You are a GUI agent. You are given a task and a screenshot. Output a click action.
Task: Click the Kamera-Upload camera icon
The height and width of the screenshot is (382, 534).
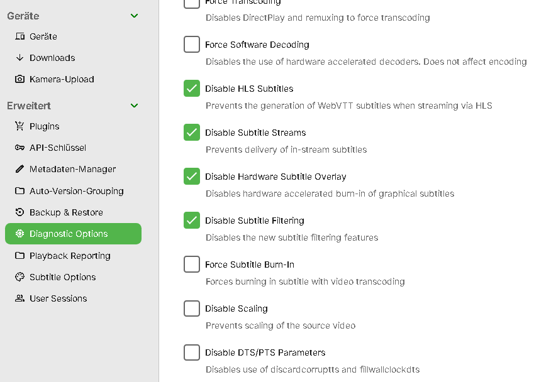(19, 79)
